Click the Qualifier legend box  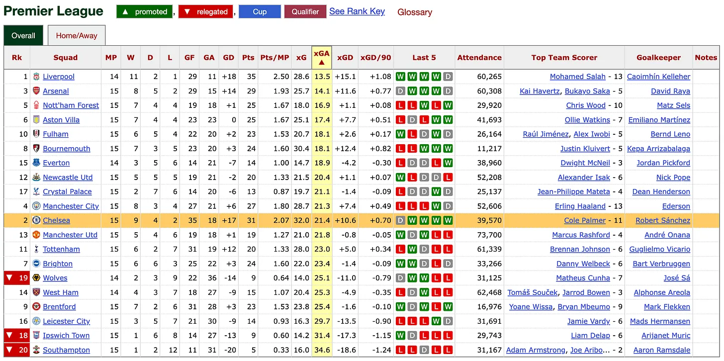click(x=305, y=12)
